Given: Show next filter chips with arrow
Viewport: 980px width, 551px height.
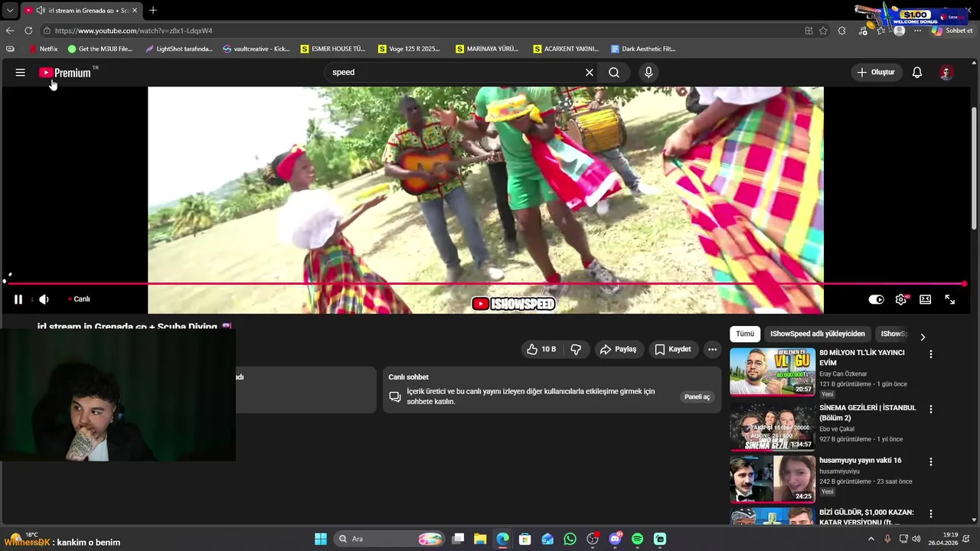Looking at the screenshot, I should coord(923,337).
